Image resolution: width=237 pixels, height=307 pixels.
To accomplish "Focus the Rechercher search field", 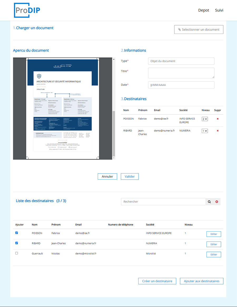I will pyautogui.click(x=163, y=202).
